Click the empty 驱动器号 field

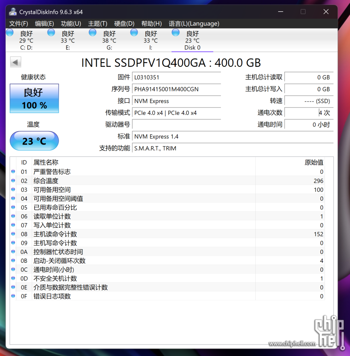[176, 125]
